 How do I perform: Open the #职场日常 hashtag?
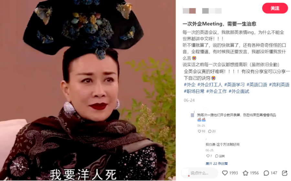[x=194, y=91]
